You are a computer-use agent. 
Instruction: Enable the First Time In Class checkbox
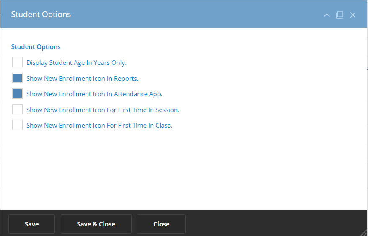point(17,125)
